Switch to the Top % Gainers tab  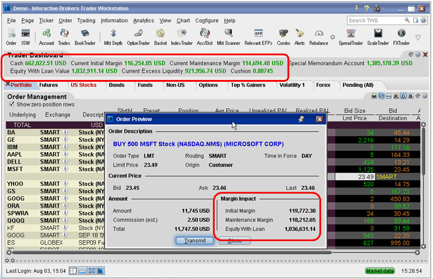248,85
